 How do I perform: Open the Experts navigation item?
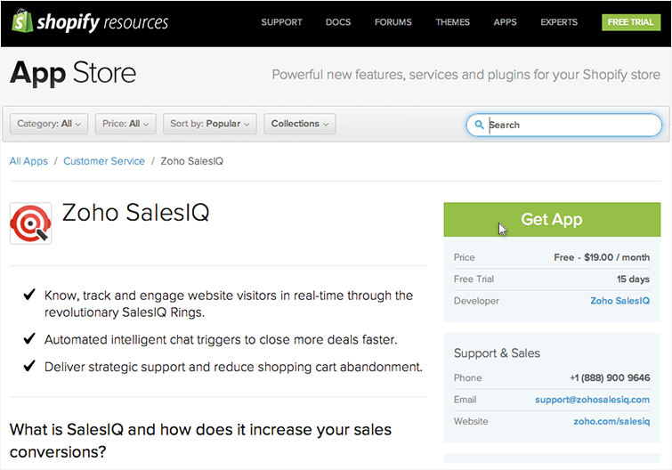coord(559,22)
